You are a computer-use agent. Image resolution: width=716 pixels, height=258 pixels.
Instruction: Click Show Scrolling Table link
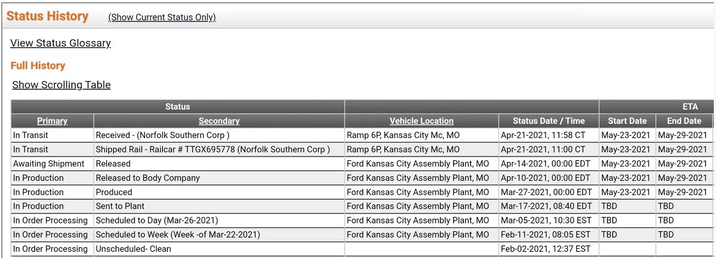61,84
